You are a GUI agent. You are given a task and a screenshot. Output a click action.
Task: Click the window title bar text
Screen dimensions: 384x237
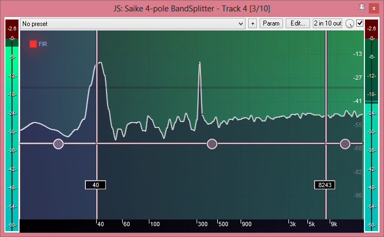[x=192, y=9]
